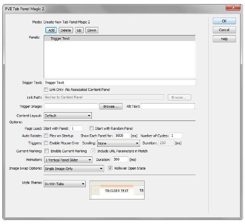The height and width of the screenshot is (224, 245).
Task: Click the Add panel button
Action: point(51,30)
